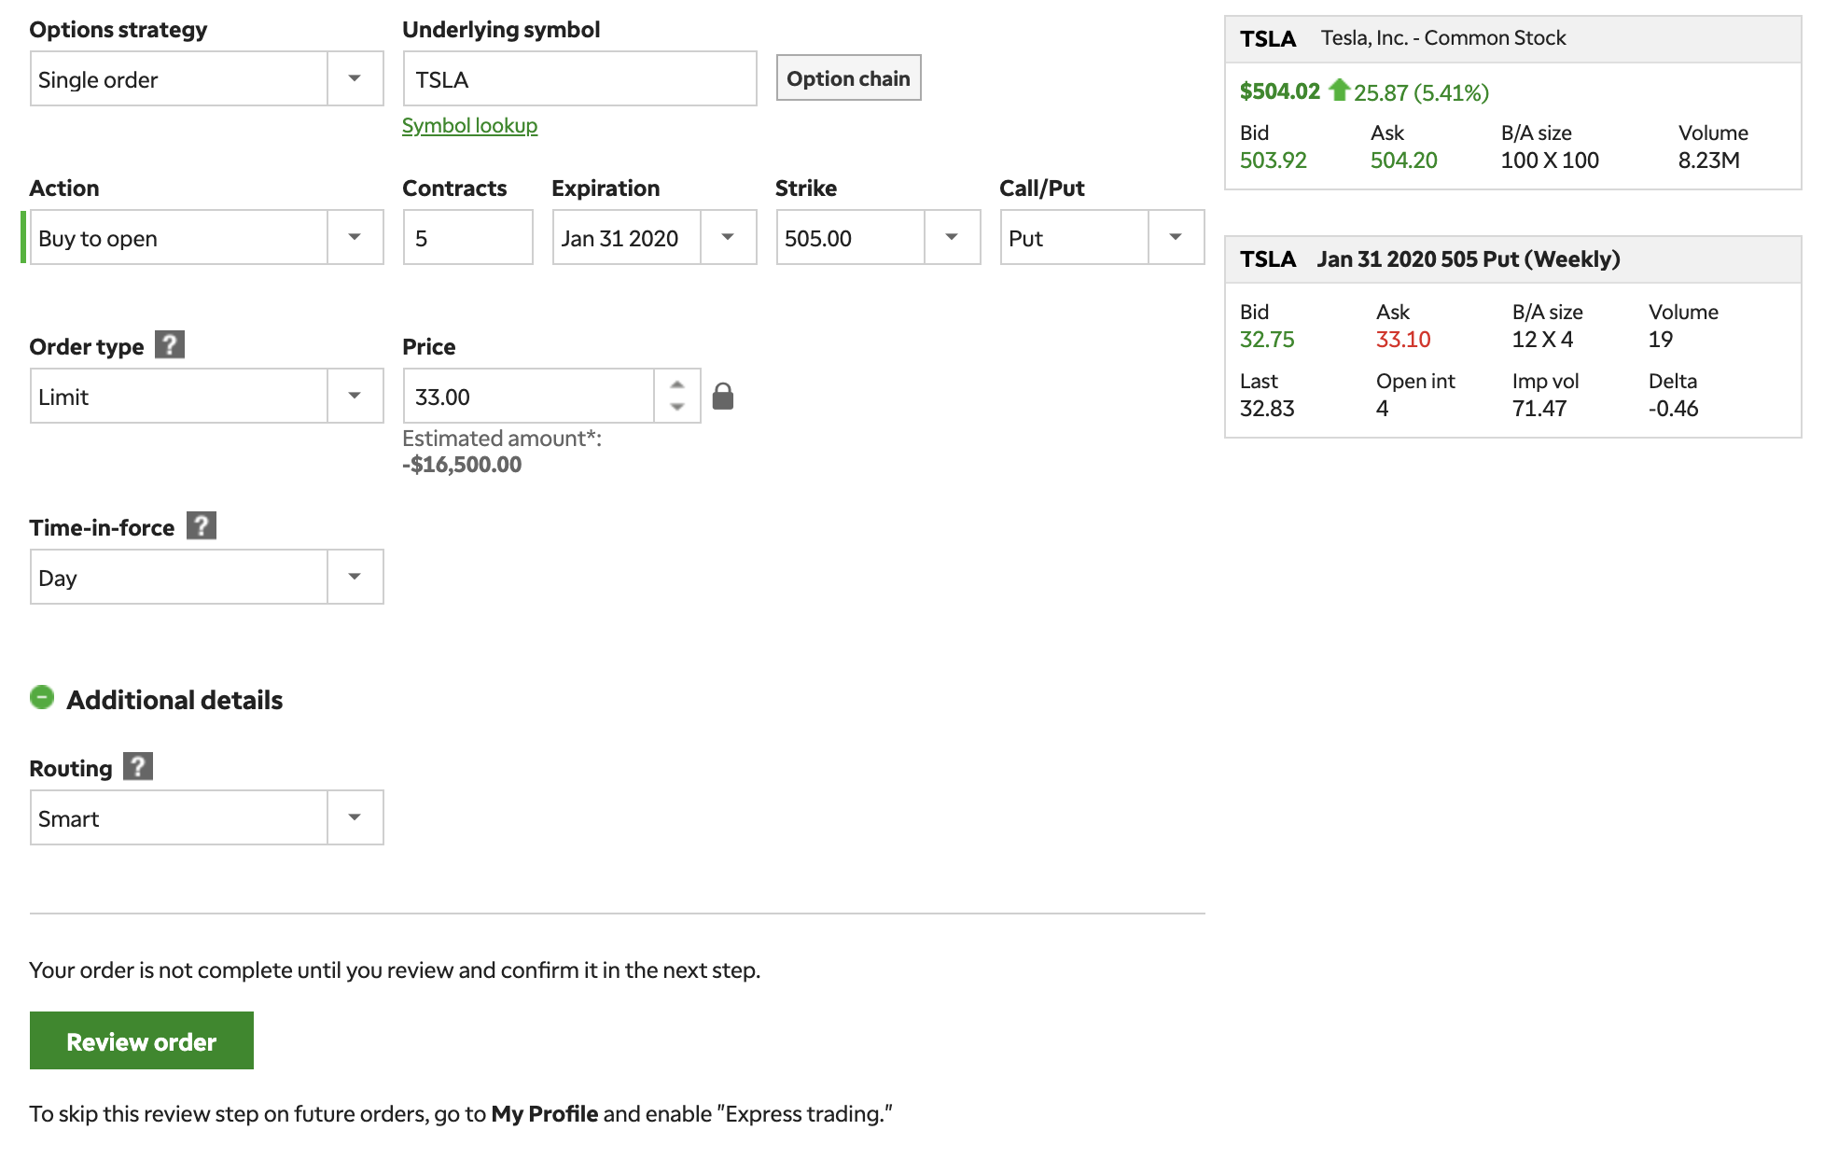Click the put option ask 33.10

click(1403, 340)
